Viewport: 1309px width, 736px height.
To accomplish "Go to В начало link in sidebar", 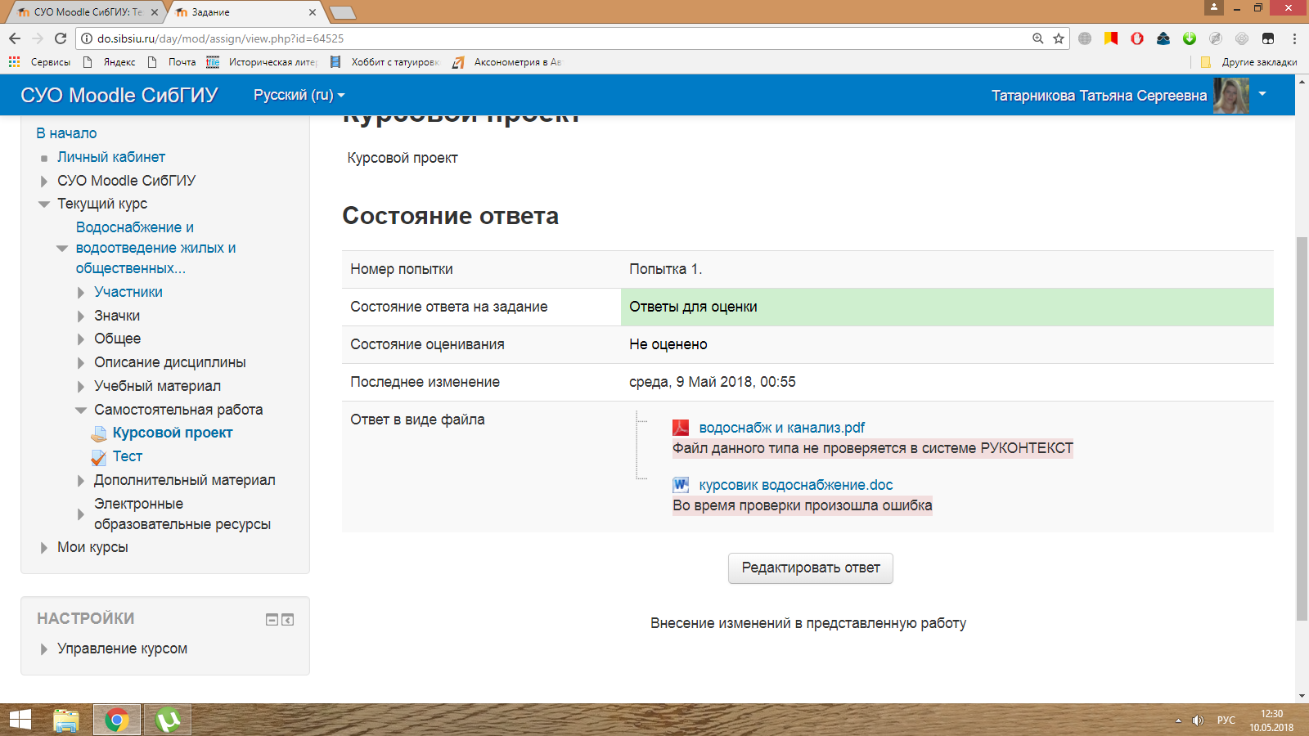I will coord(66,133).
